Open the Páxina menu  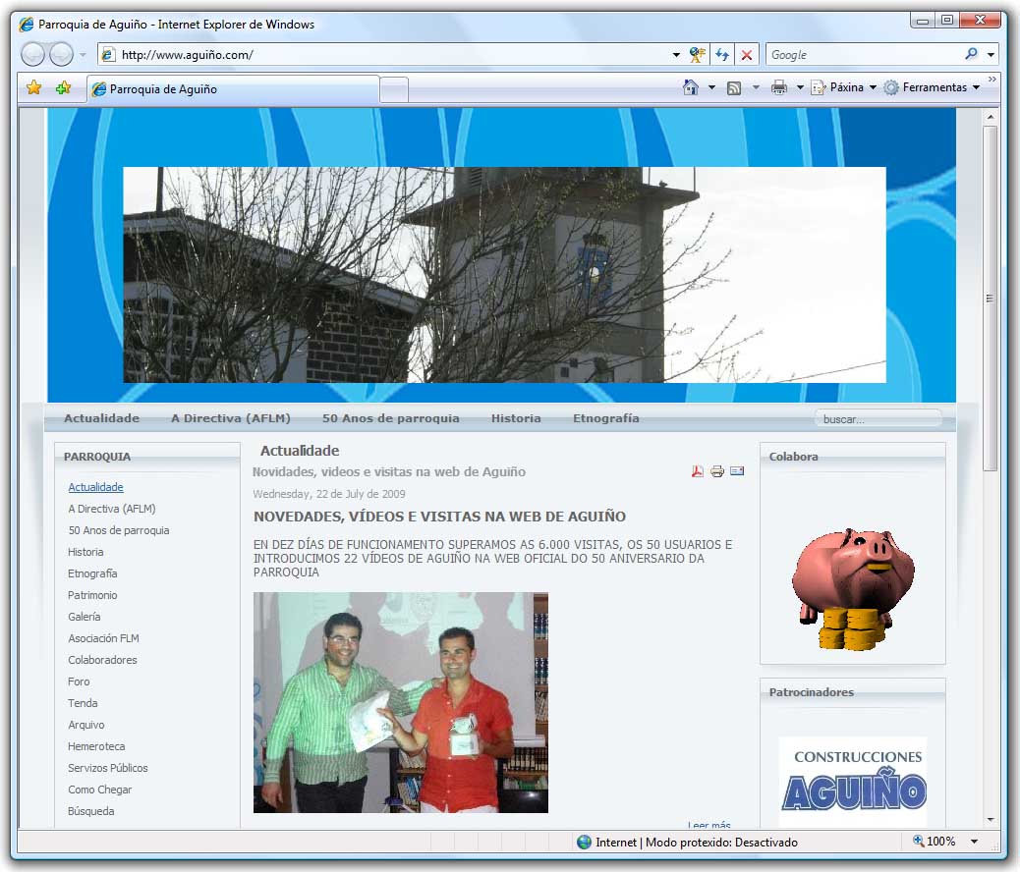[844, 87]
